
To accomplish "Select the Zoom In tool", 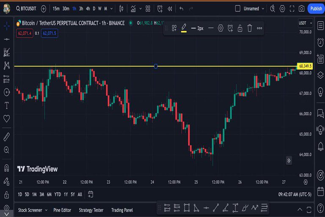I will (x=7, y=150).
